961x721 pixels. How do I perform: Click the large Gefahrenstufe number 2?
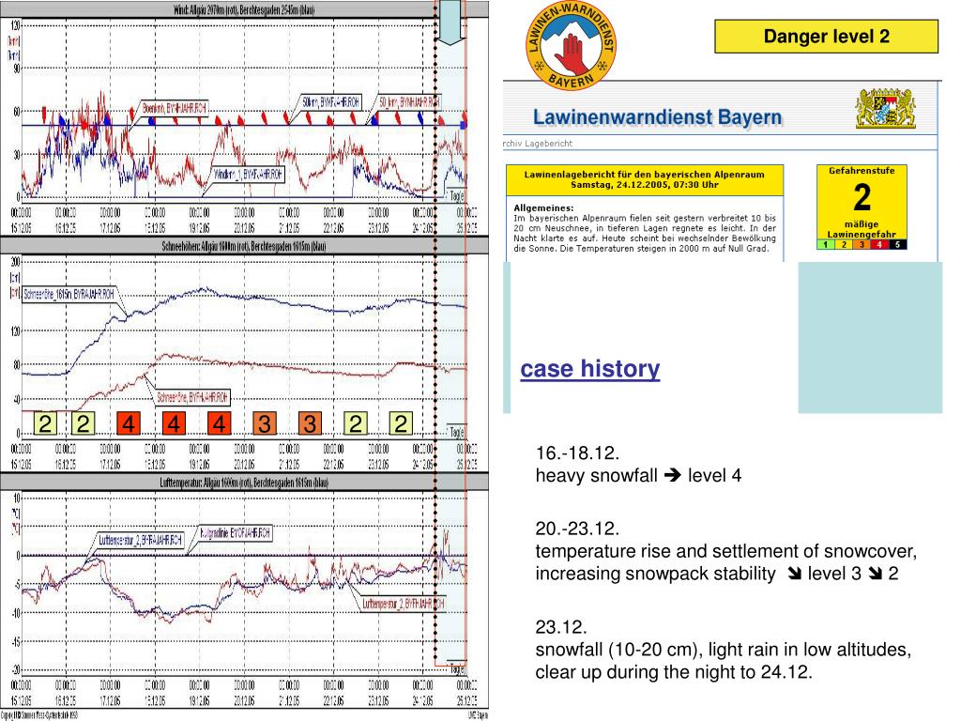tap(862, 197)
